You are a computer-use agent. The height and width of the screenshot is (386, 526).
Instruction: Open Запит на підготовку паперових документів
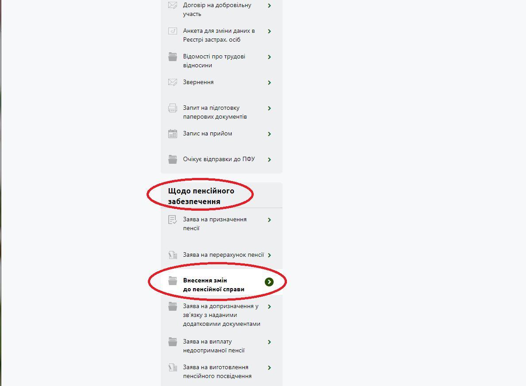[x=215, y=112]
